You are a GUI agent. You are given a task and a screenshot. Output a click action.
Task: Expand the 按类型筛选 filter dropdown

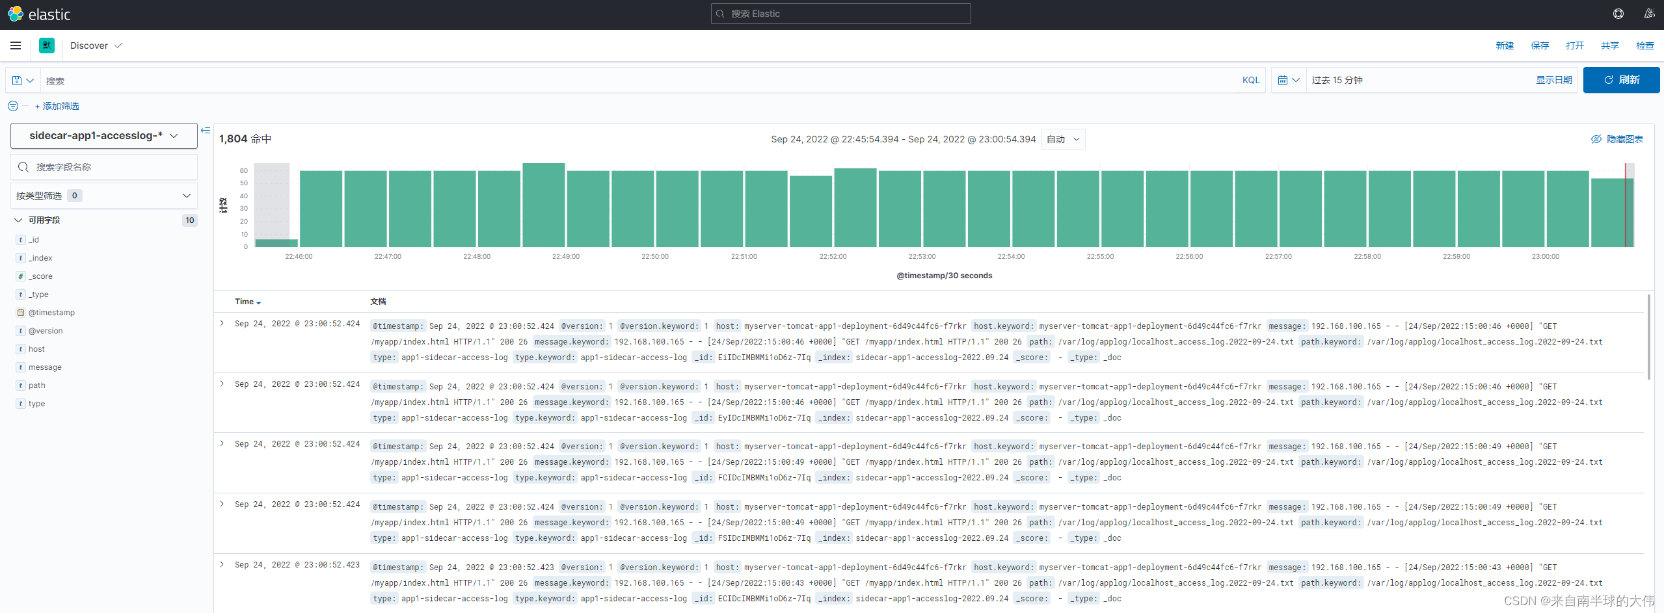click(104, 196)
